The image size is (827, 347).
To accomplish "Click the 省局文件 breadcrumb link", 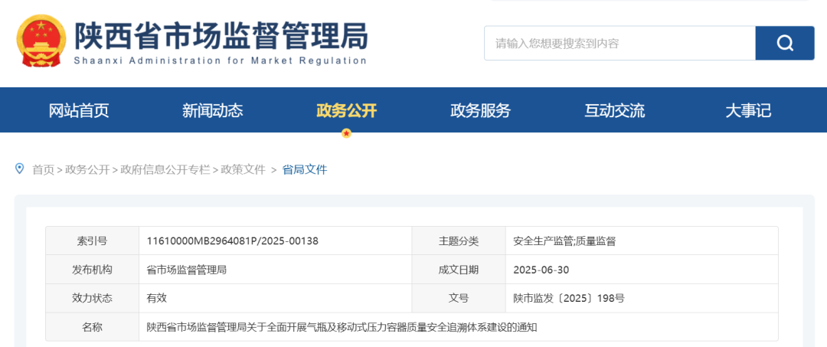I will [305, 170].
